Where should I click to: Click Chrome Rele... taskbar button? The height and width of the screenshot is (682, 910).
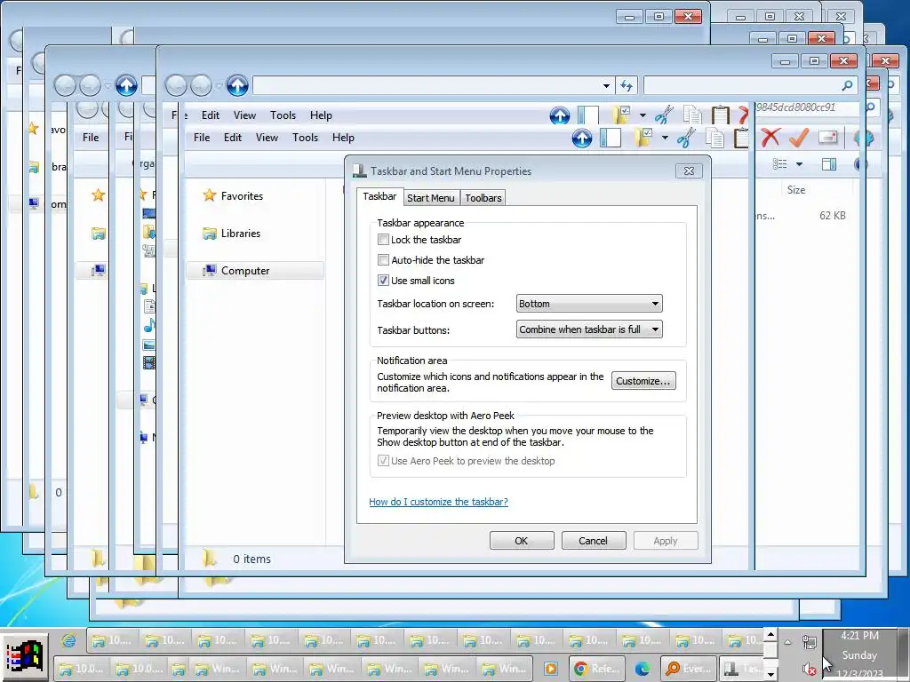pyautogui.click(x=596, y=669)
